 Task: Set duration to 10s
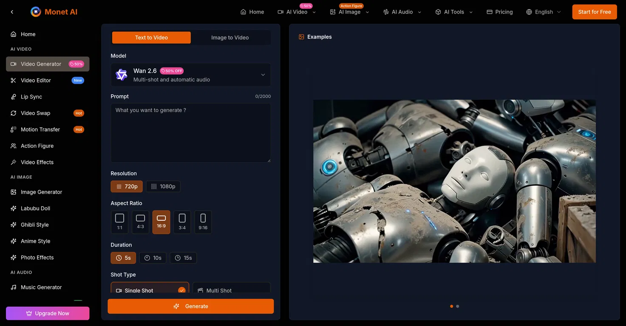click(x=153, y=258)
